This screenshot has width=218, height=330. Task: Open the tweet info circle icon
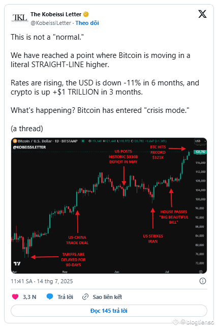tap(203, 281)
